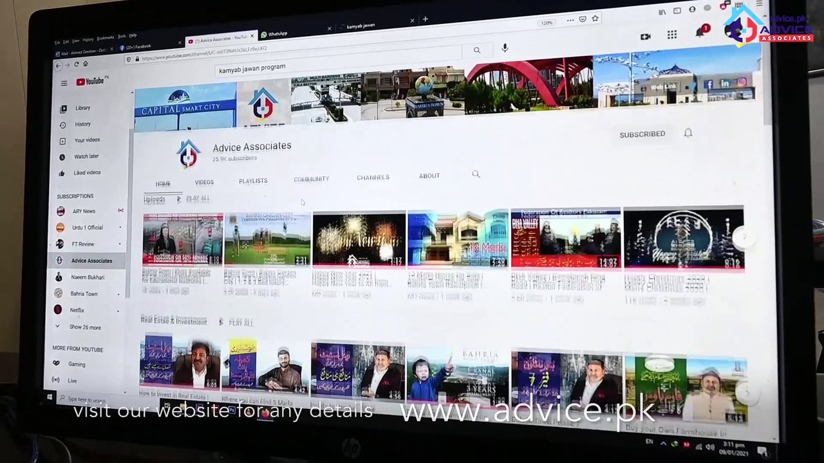This screenshot has width=824, height=463.
Task: Click the LinkedIn icon on channel banner
Action: click(726, 84)
